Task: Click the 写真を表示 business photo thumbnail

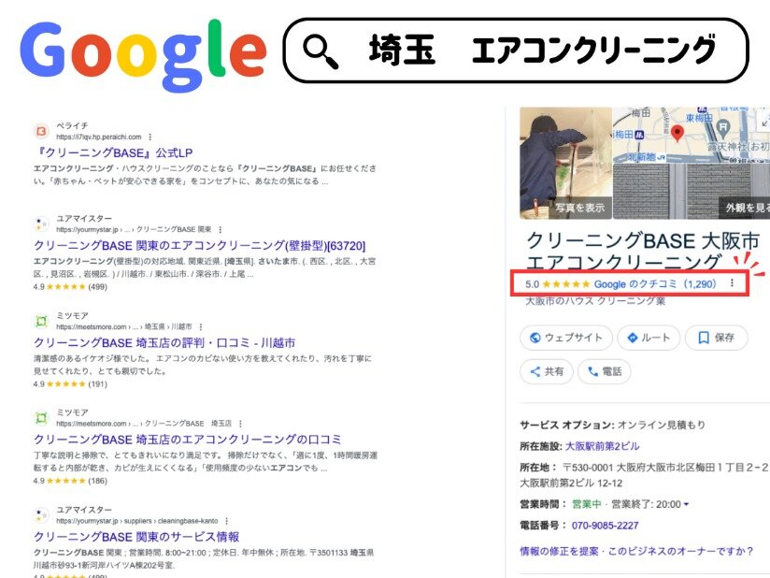Action: pos(565,164)
